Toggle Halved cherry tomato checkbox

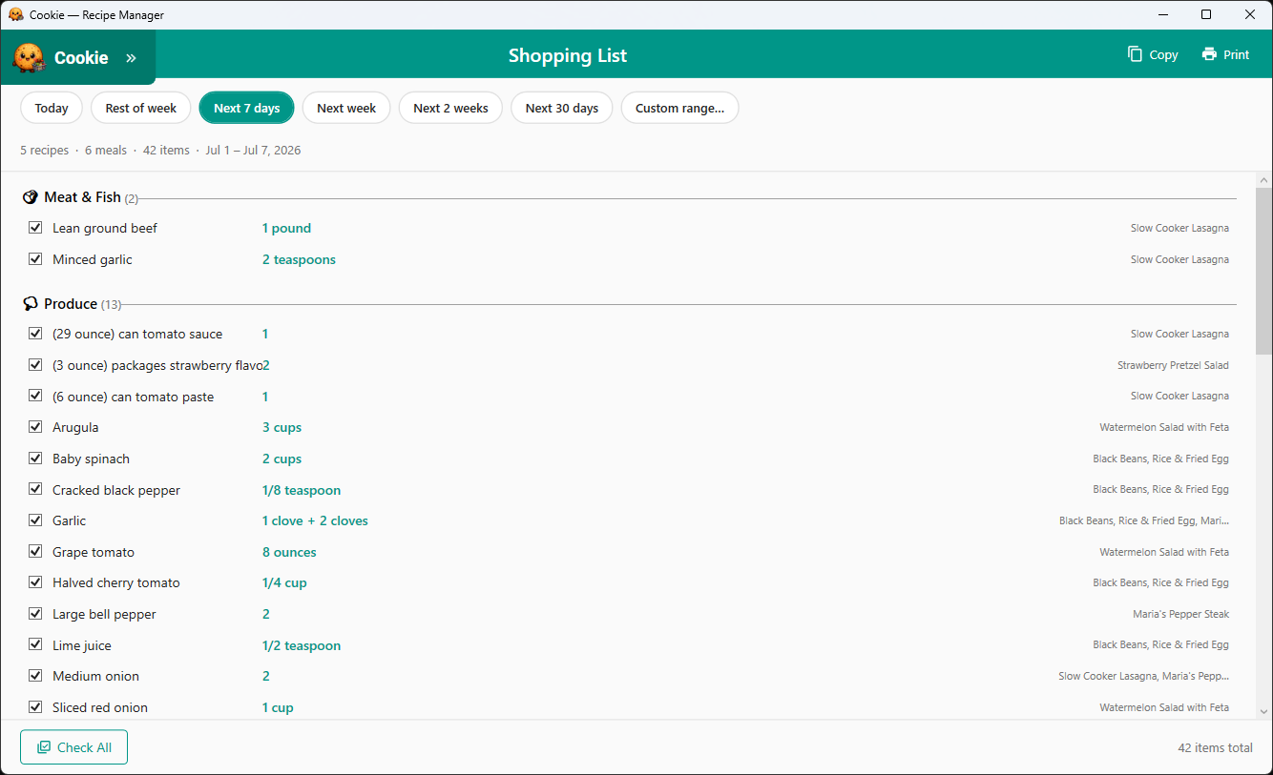click(x=35, y=582)
